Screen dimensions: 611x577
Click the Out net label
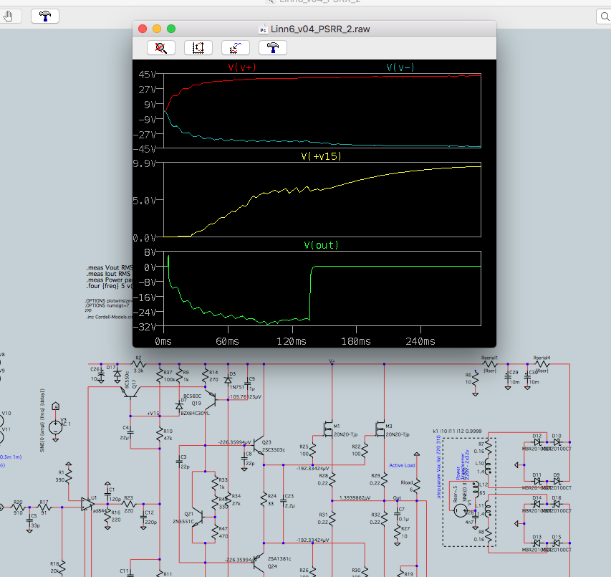coord(397,498)
